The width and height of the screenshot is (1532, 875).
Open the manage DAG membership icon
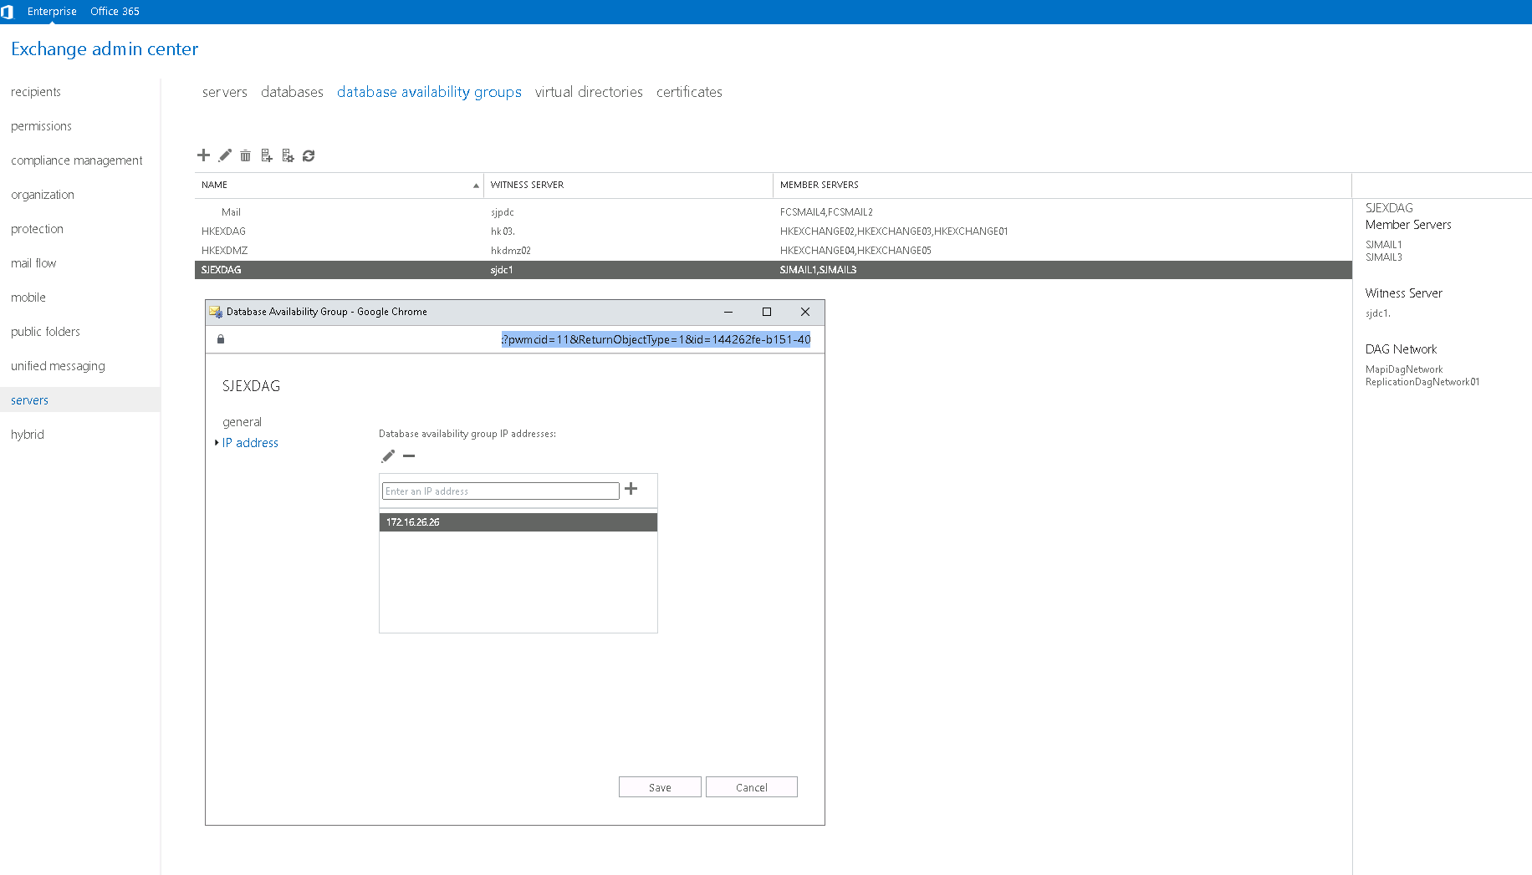(x=267, y=155)
